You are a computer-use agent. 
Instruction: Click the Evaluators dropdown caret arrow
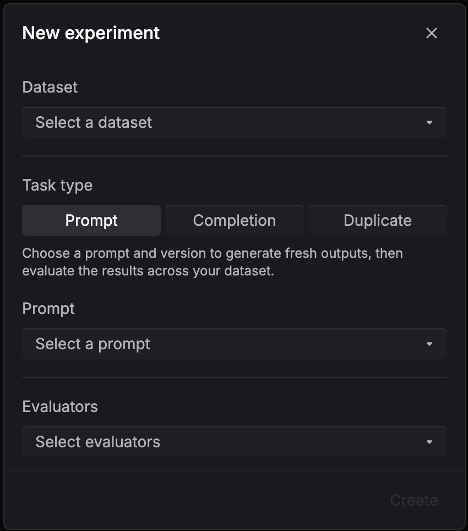pos(429,442)
